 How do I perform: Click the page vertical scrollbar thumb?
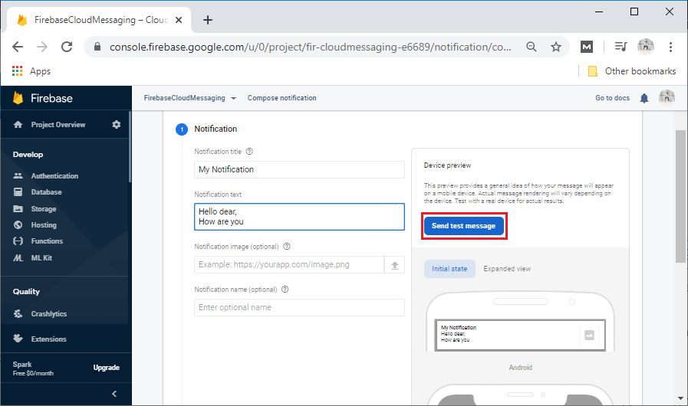(x=680, y=196)
